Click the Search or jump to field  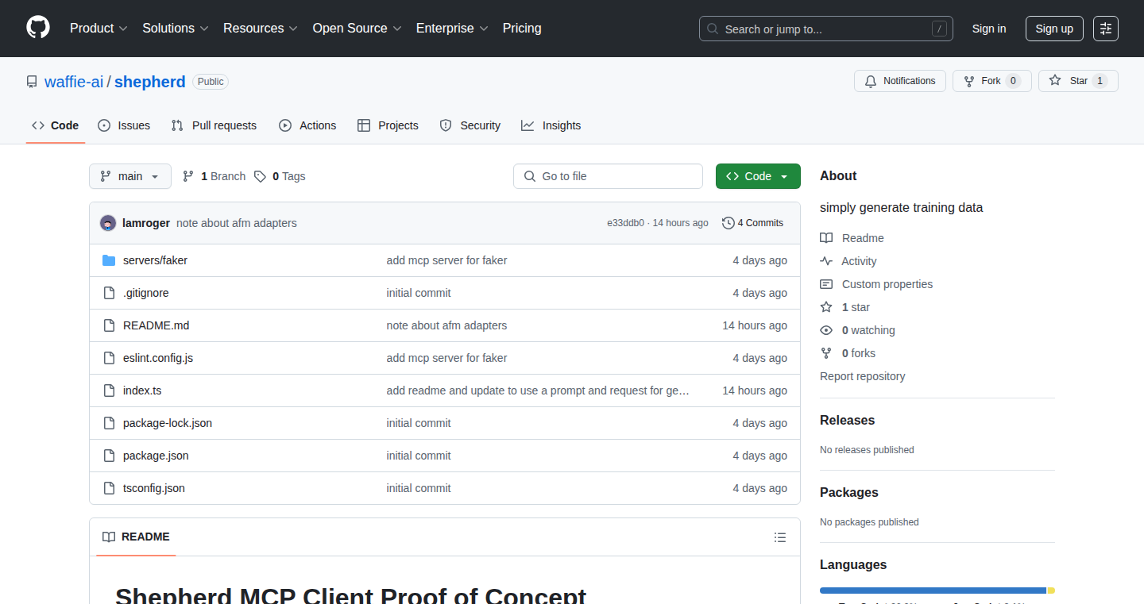tap(826, 29)
